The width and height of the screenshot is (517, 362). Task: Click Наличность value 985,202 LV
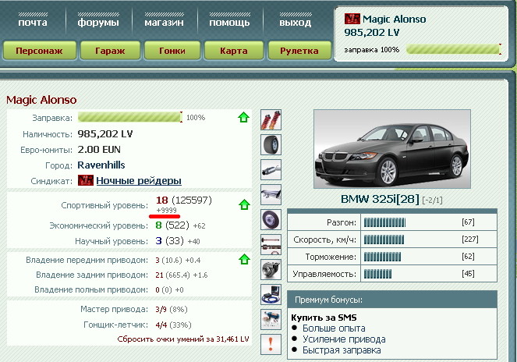click(x=105, y=134)
